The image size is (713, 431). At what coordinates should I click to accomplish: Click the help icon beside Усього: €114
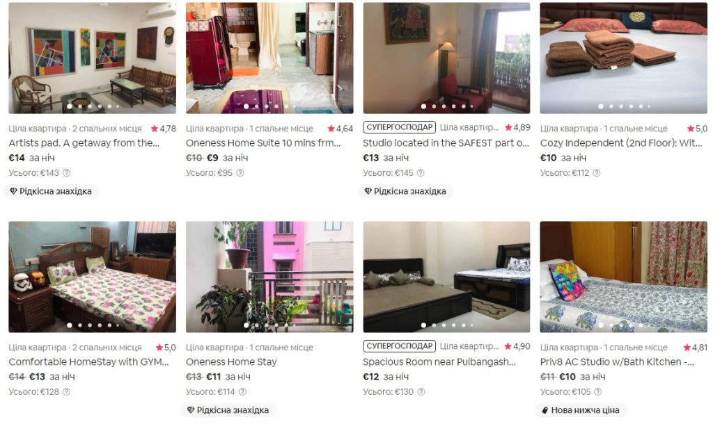[x=242, y=392]
